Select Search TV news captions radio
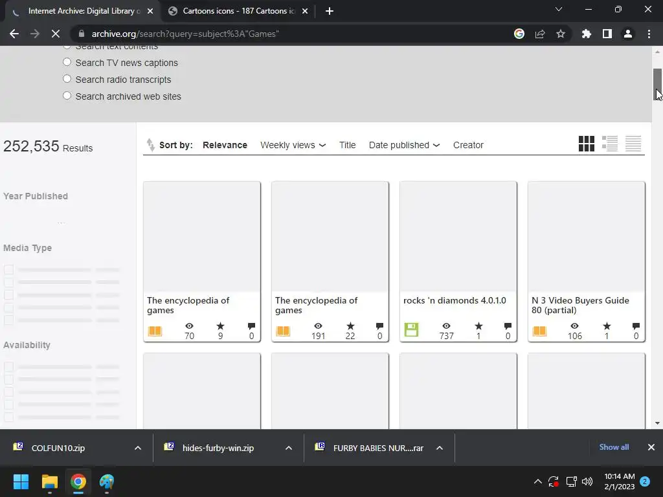The image size is (663, 497). (x=67, y=62)
